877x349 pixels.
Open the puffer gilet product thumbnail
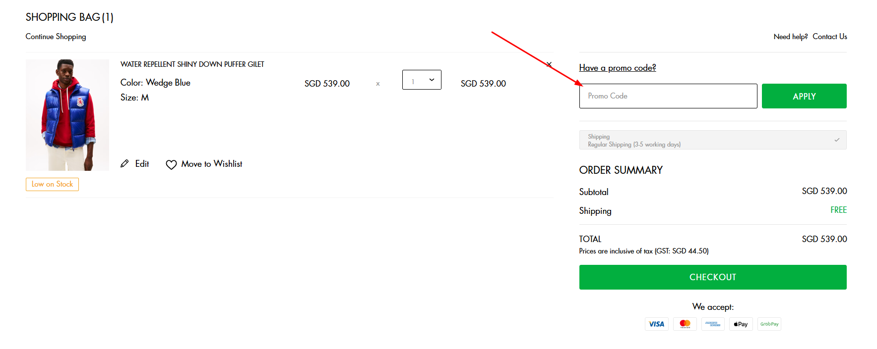(67, 115)
